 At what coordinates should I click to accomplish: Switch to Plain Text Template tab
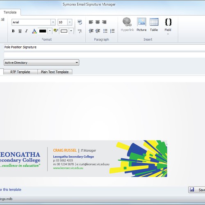tap(55, 72)
